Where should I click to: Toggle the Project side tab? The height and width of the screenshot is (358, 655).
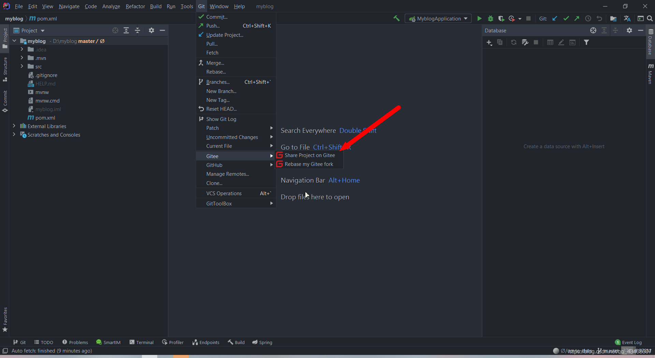5,38
